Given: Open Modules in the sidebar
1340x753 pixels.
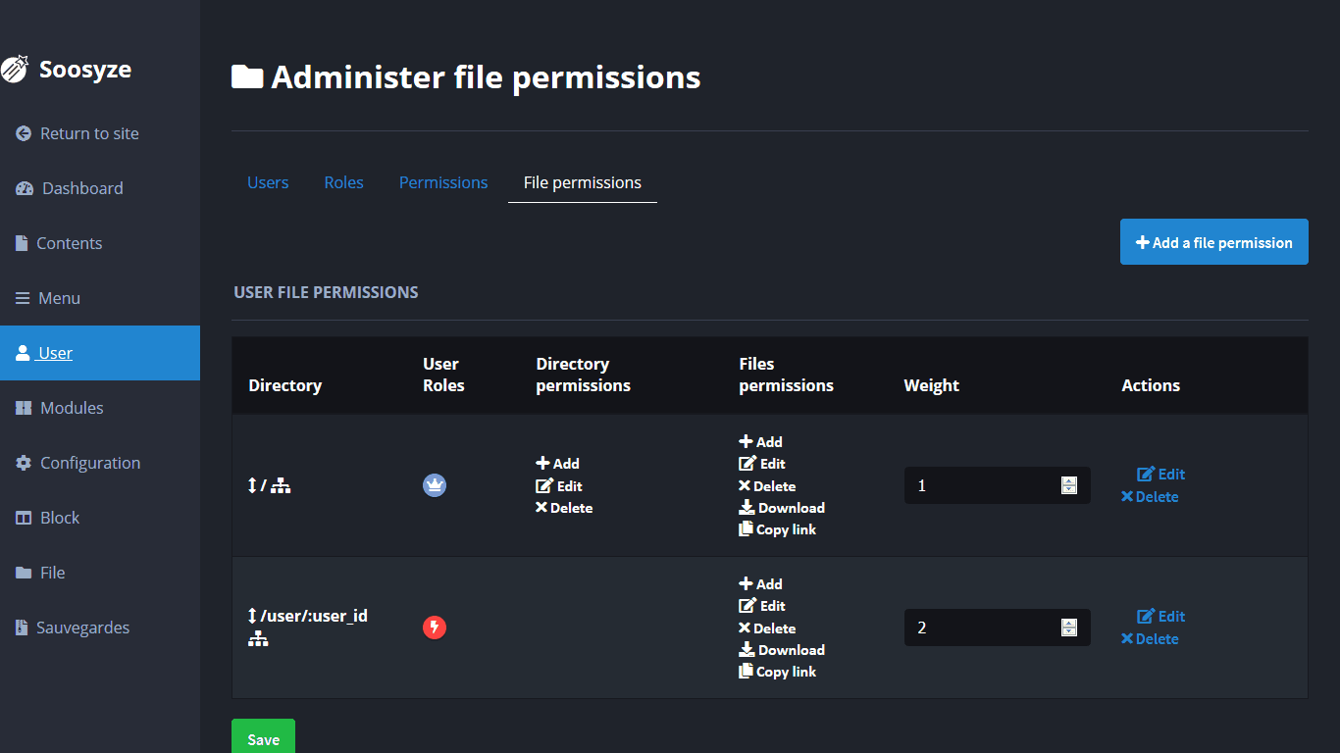Looking at the screenshot, I should (x=71, y=408).
